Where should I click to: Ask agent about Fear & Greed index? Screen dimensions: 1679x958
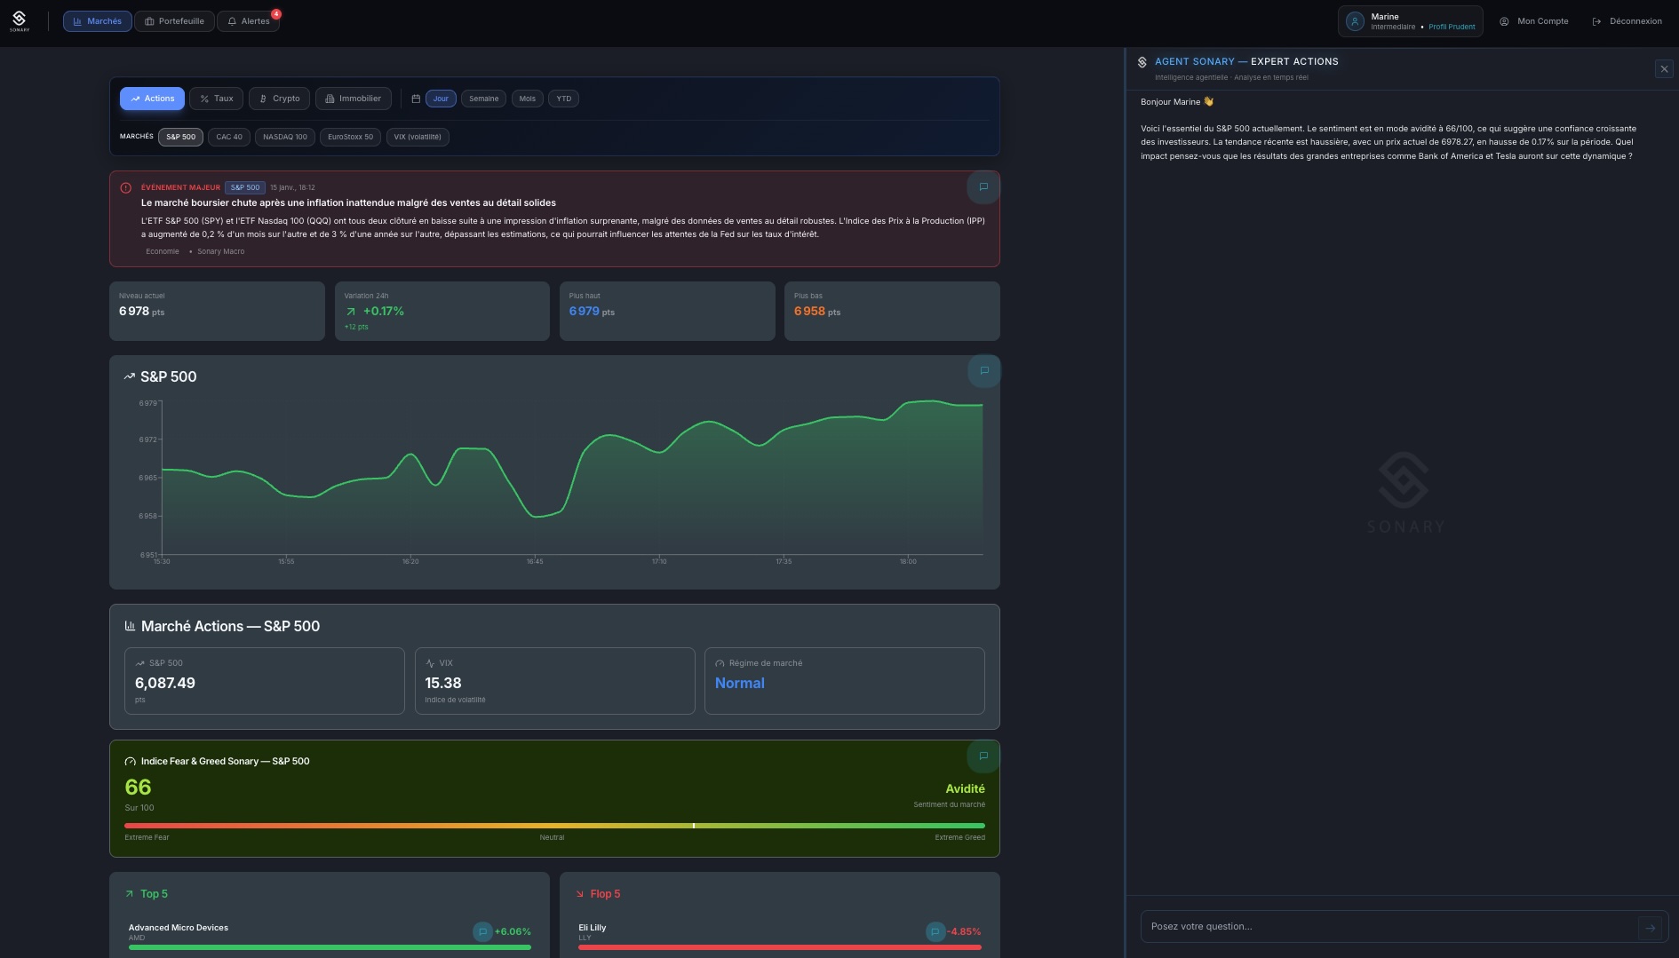click(x=983, y=756)
